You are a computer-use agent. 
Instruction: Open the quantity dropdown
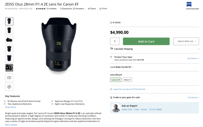(x=115, y=42)
